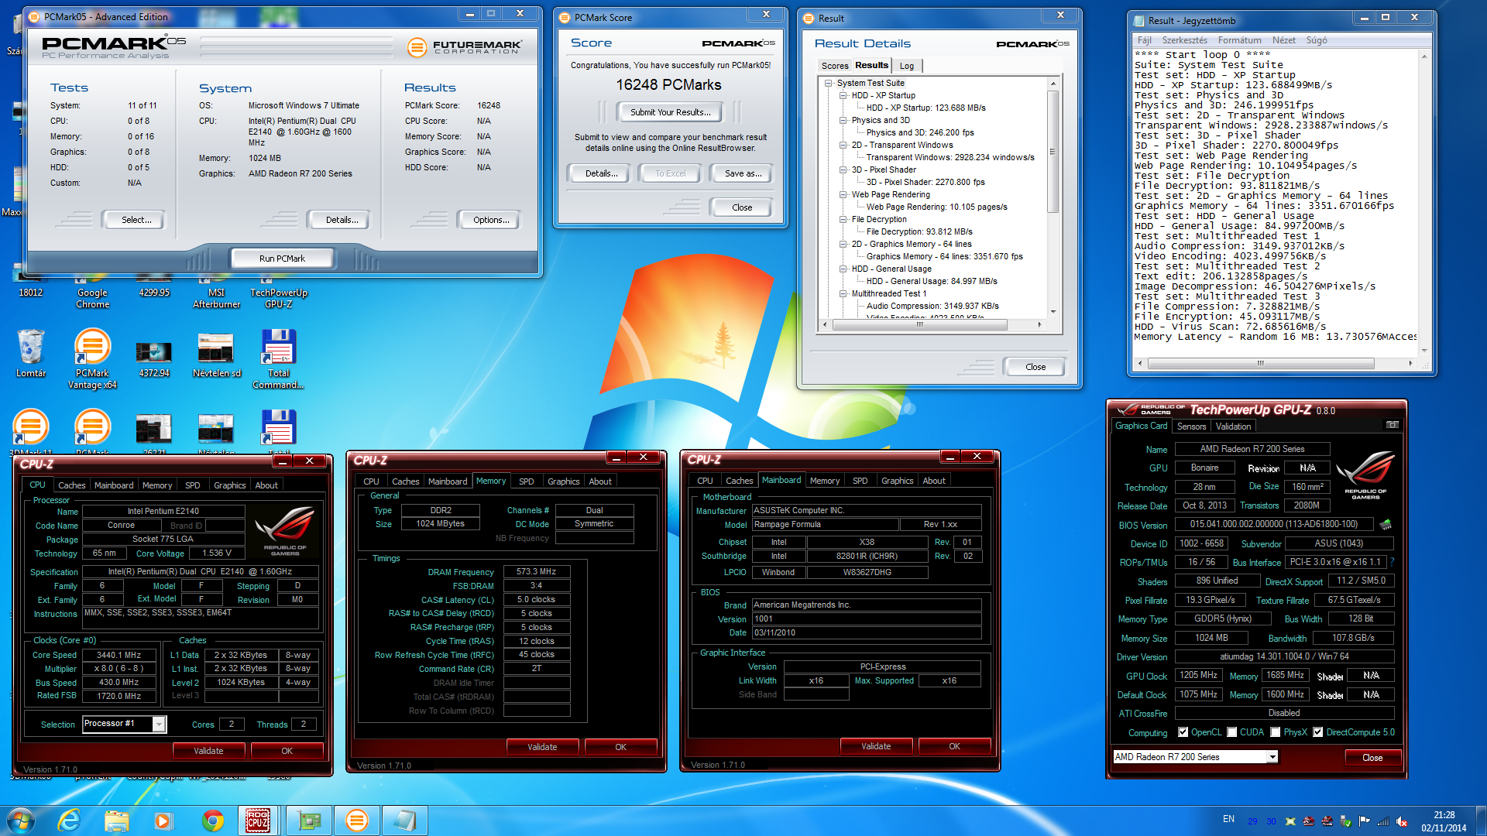
Task: Click the Run PCMark button
Action: point(282,259)
